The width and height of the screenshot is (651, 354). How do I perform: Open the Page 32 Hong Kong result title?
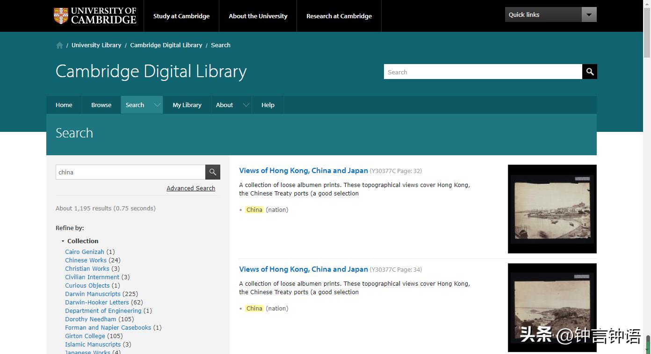point(303,171)
